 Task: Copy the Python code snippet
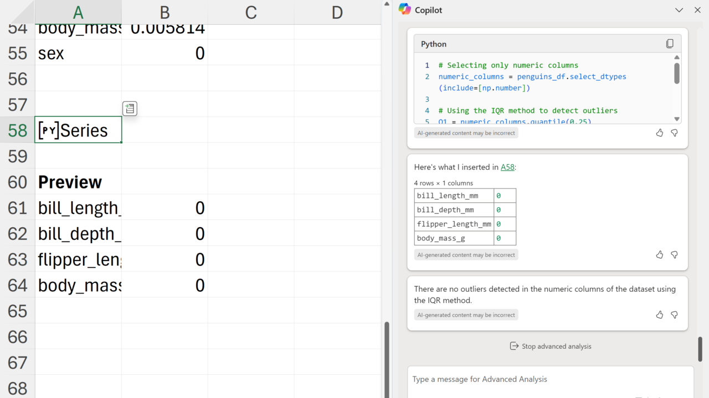[670, 44]
